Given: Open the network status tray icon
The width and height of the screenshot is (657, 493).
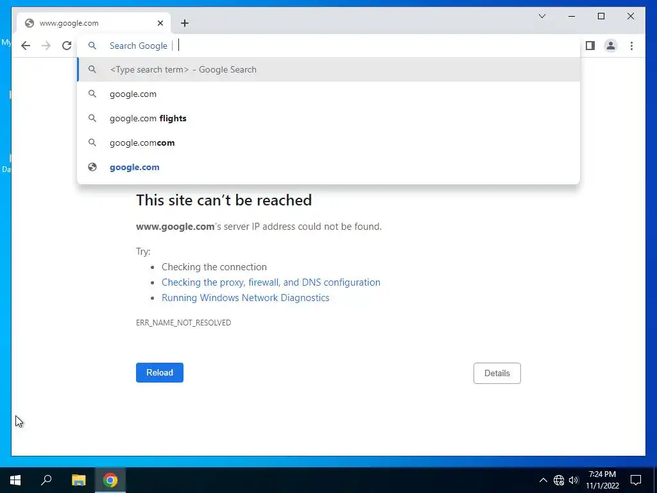Looking at the screenshot, I should tap(559, 480).
